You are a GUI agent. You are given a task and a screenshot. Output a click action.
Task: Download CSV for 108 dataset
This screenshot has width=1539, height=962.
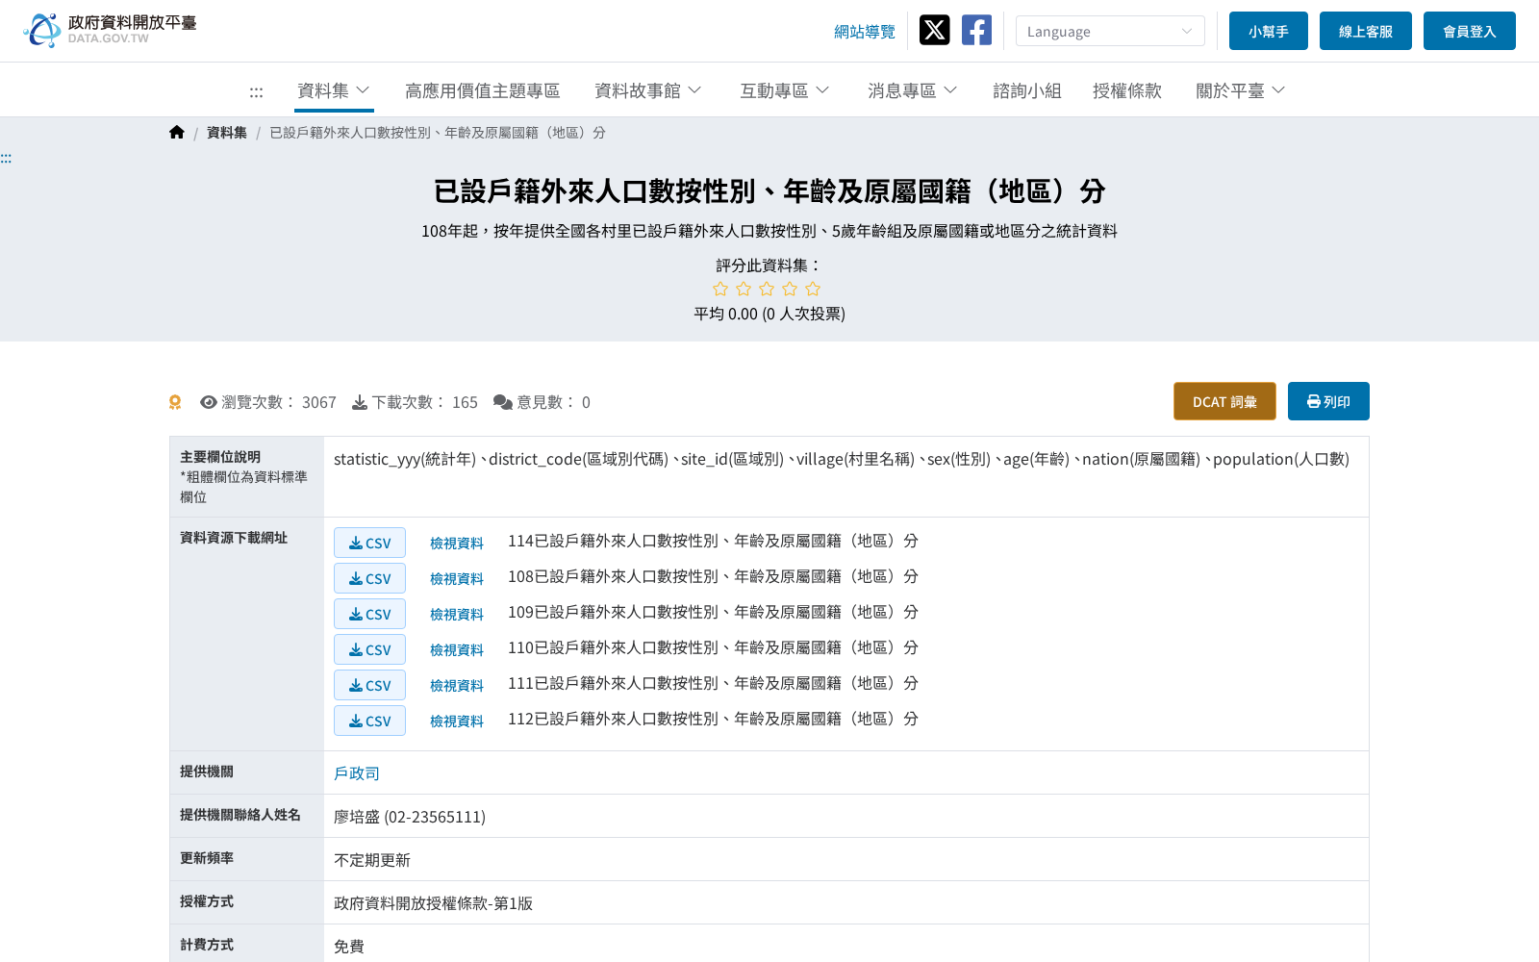369,578
